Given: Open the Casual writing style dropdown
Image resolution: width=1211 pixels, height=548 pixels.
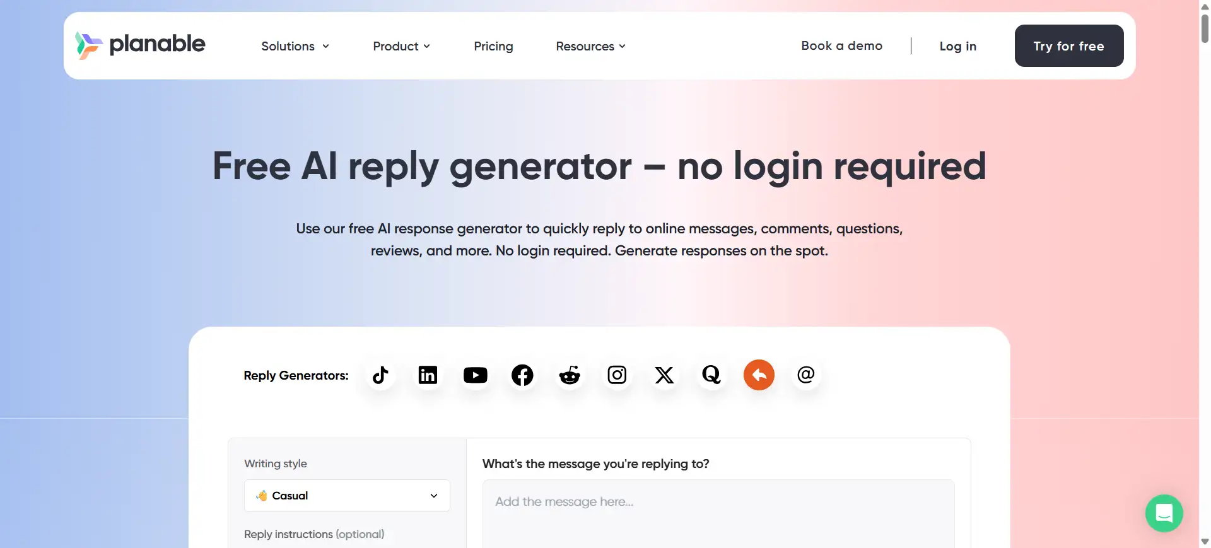Looking at the screenshot, I should tap(347, 496).
